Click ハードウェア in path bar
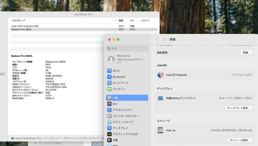The width and height of the screenshot is (258, 146). click(x=52, y=139)
